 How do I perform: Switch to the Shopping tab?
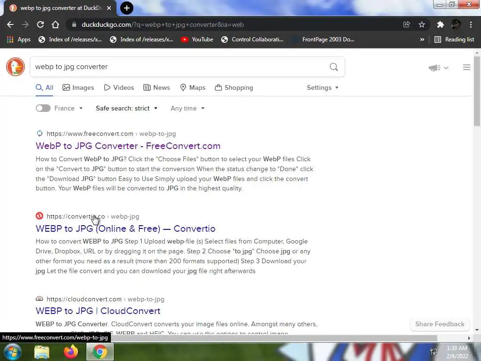[234, 87]
